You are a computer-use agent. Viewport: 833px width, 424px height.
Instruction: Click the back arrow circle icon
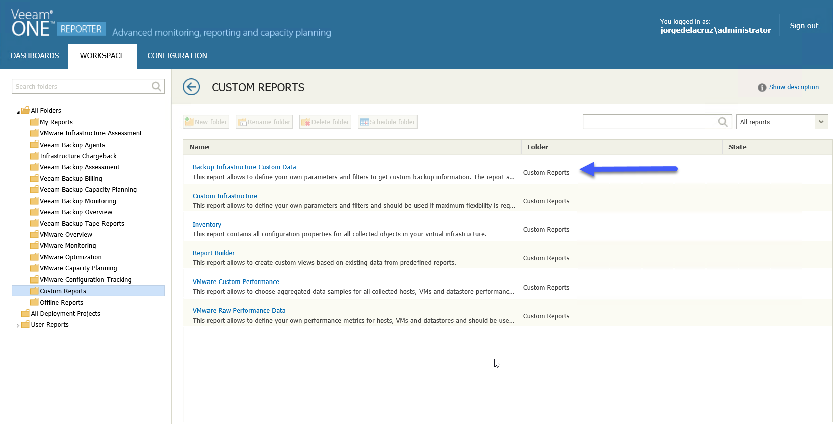click(x=191, y=87)
